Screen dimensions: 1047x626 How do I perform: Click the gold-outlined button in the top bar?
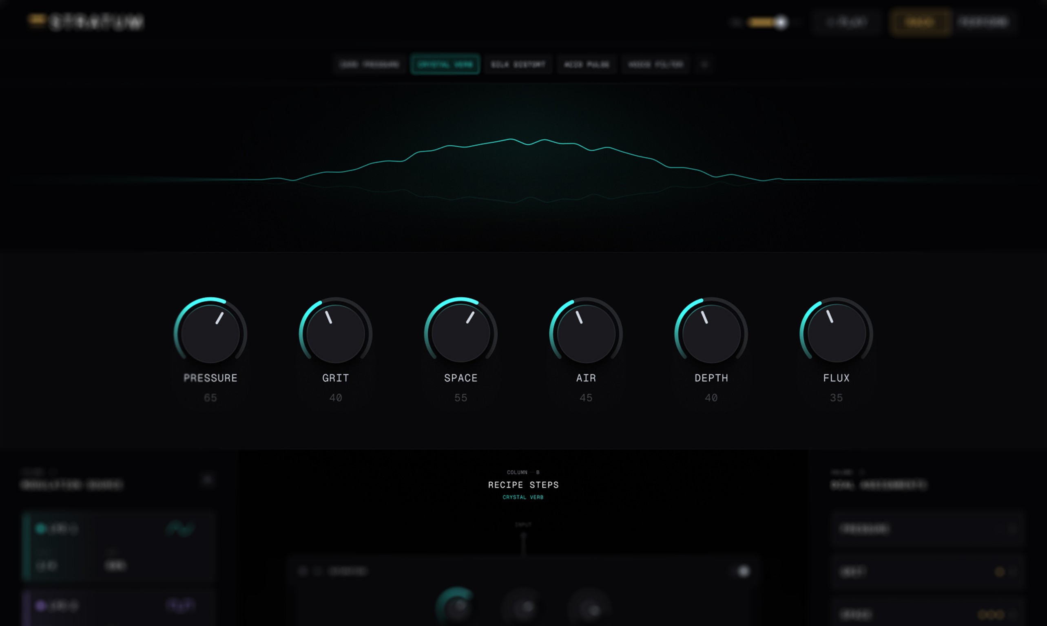920,22
